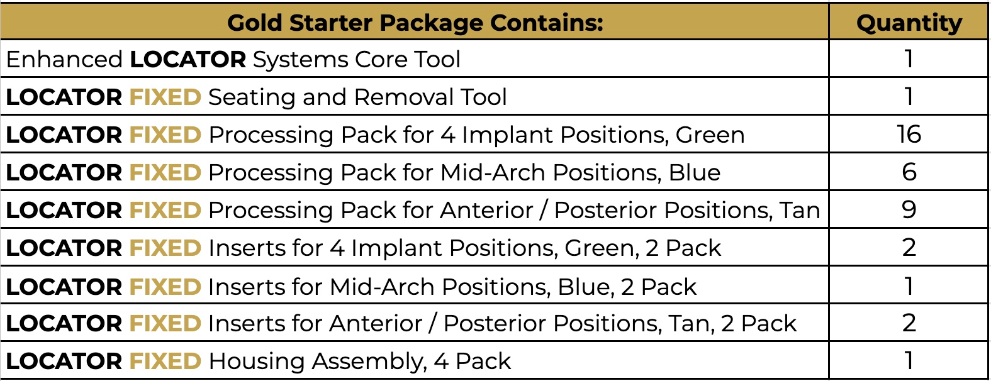Click quantity cell for Seating and Removal Tool
This screenshot has height=381, width=991.
click(909, 96)
